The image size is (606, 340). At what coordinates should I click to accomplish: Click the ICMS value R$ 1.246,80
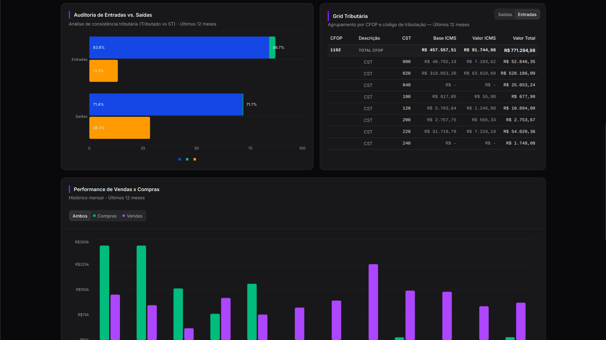(481, 108)
